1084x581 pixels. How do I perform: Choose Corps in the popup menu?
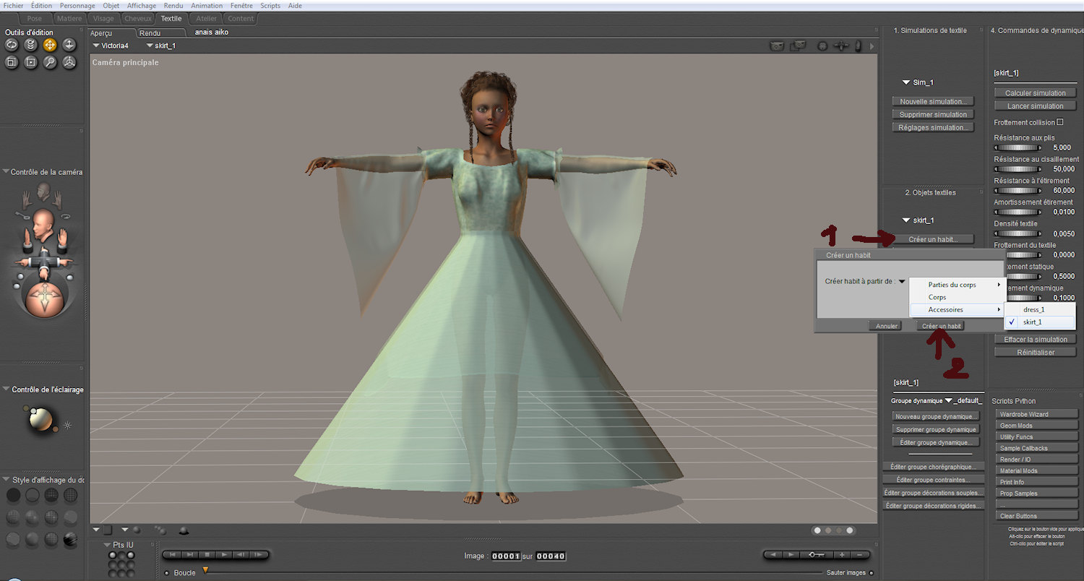pos(957,297)
